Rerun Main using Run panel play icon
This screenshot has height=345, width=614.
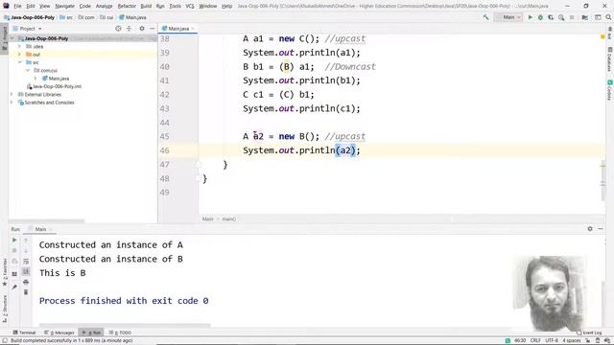[14, 240]
